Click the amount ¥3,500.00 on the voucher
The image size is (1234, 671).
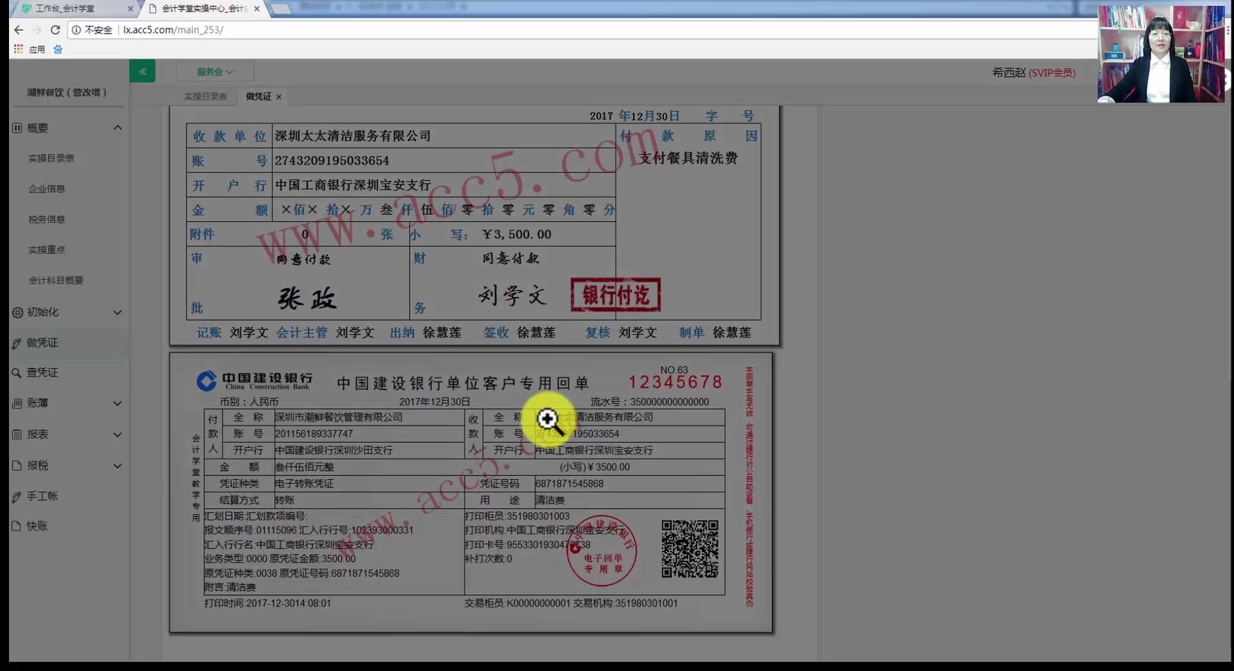tap(516, 234)
